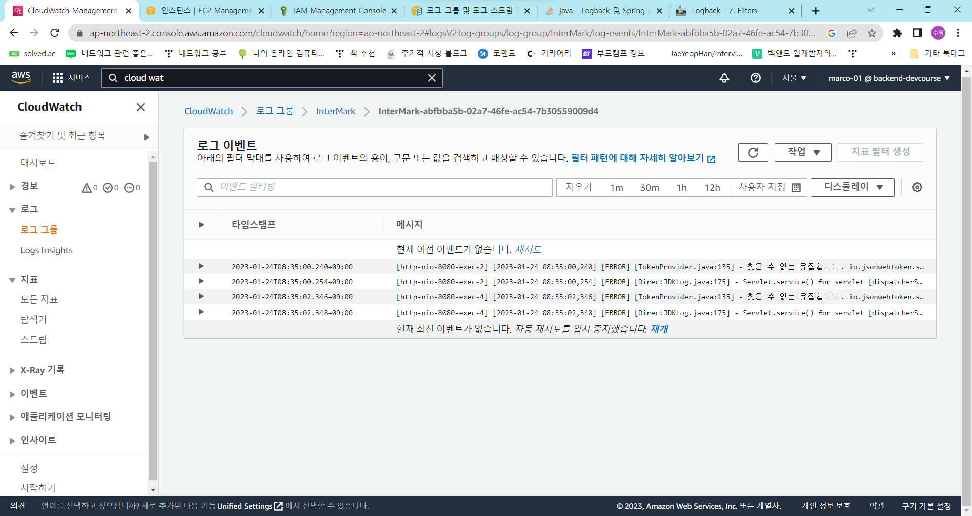Go back in browser history
Image resolution: width=972 pixels, height=516 pixels.
pyautogui.click(x=14, y=33)
